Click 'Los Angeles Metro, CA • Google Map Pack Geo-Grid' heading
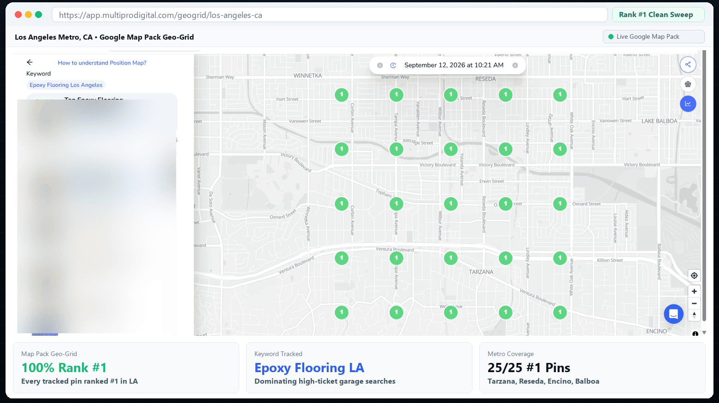 (104, 37)
